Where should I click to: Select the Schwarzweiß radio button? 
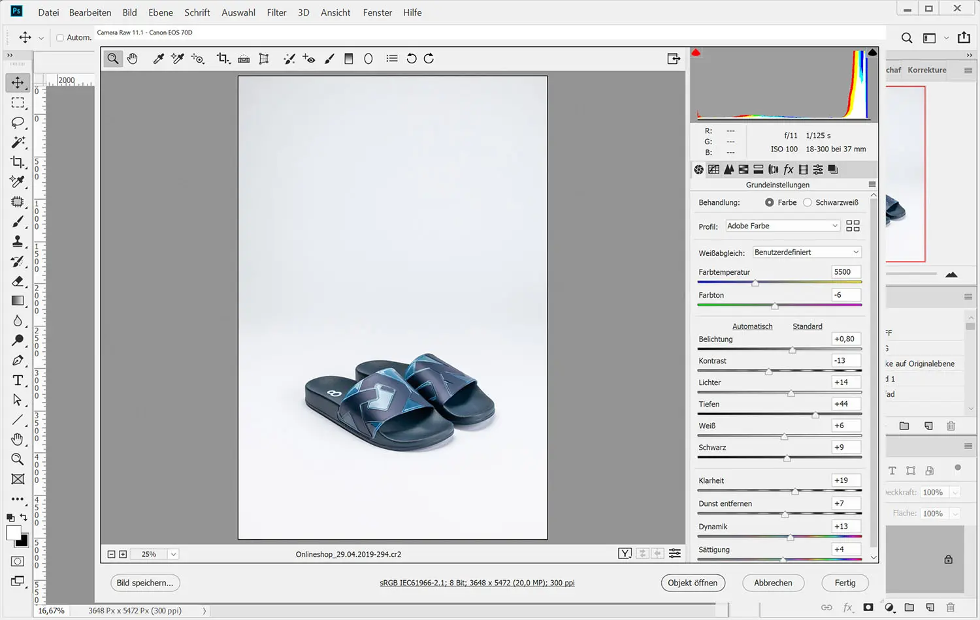[808, 202]
